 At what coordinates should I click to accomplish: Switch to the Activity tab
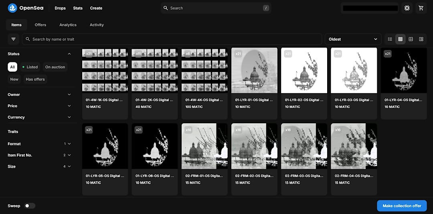point(97,25)
